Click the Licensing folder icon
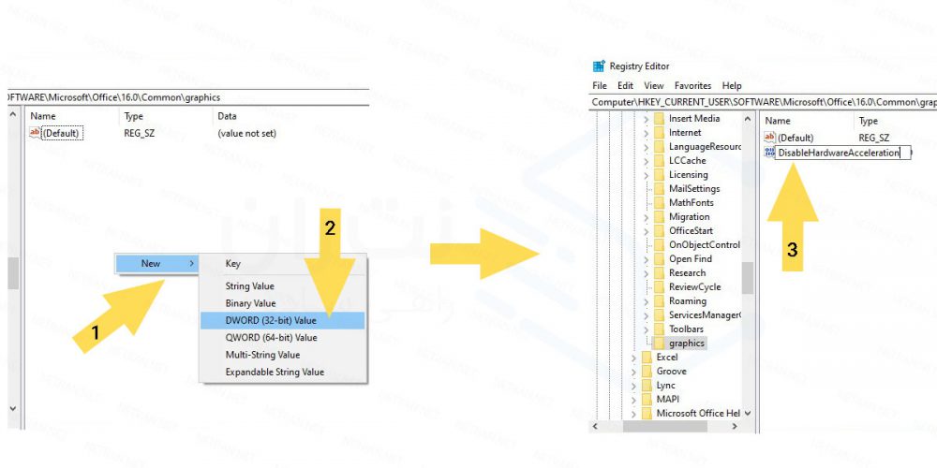Screen dimensions: 937x468 click(659, 175)
